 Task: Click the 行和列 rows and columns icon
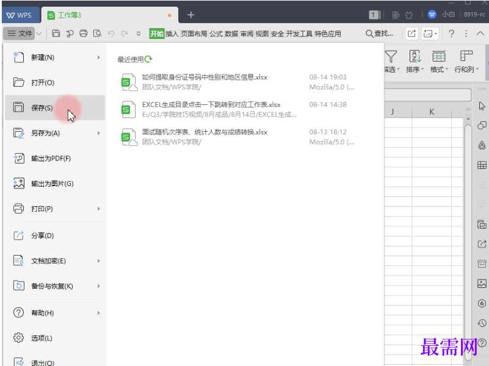466,56
